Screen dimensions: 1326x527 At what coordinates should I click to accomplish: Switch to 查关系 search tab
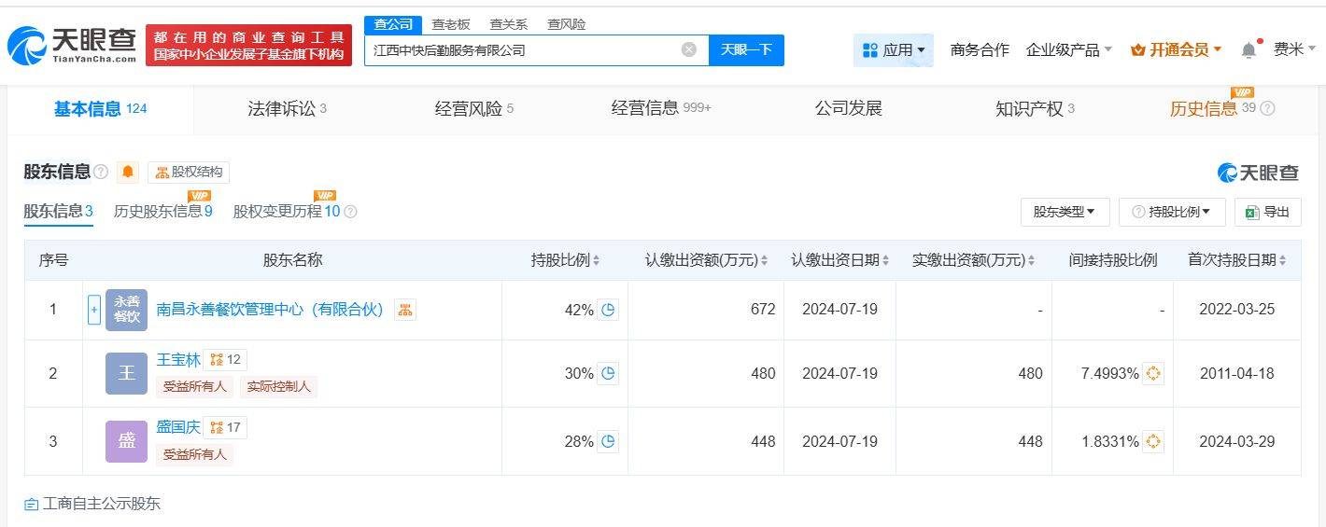[x=509, y=24]
